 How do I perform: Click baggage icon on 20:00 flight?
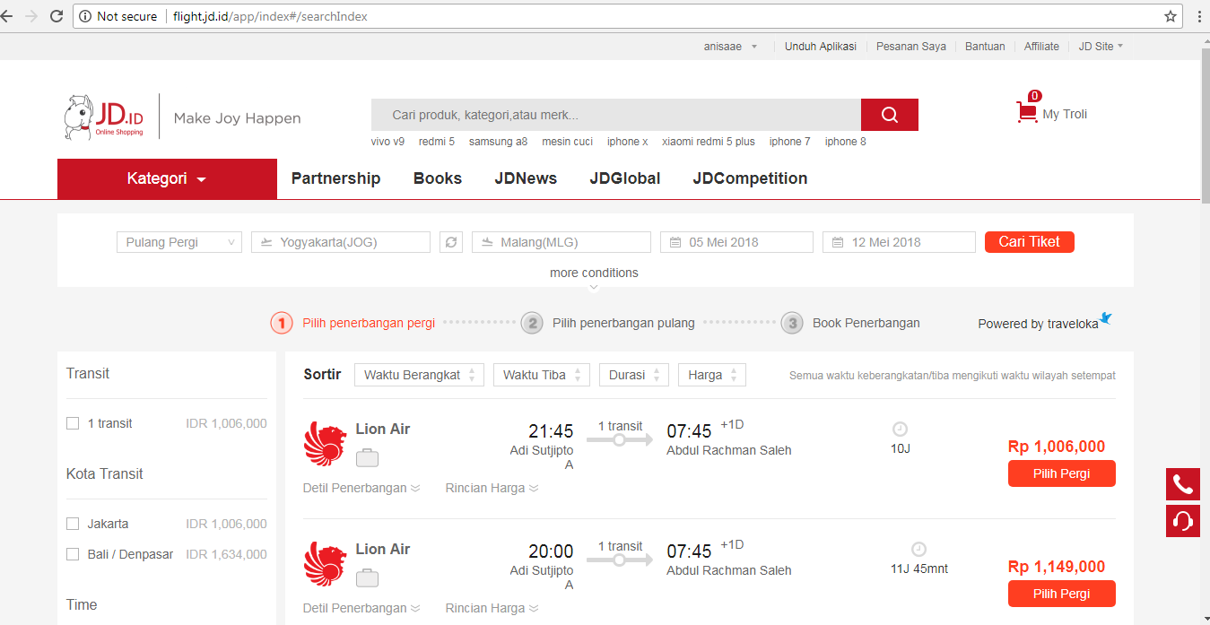pyautogui.click(x=367, y=578)
